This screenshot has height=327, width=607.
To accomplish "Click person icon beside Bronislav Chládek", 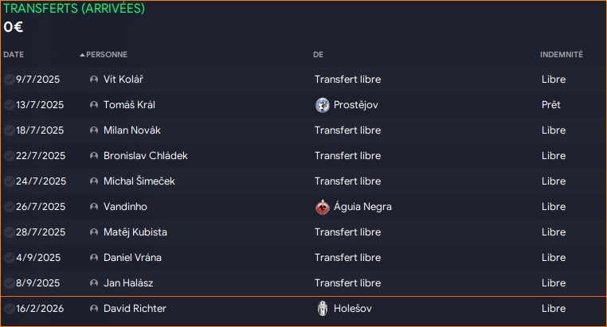I will (x=94, y=156).
